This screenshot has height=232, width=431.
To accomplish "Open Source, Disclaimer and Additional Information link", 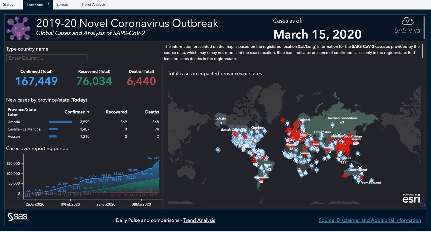I will click(x=370, y=220).
